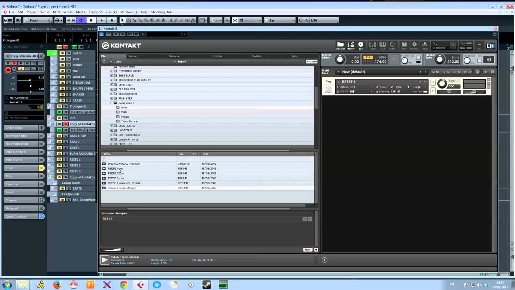This screenshot has height=290, width=515.
Task: Click the Play transport button
Action: 101,20
